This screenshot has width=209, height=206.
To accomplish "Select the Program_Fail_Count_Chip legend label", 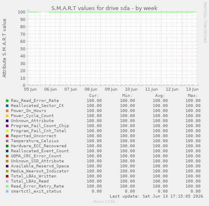I will (40, 126).
